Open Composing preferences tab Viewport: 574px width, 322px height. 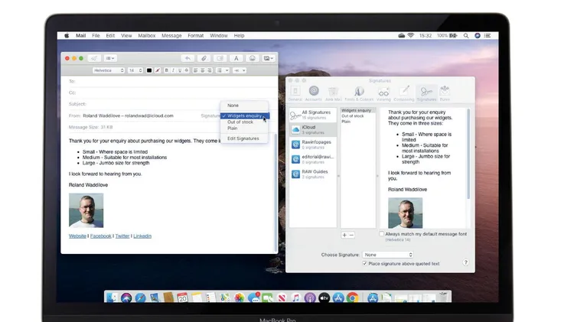(404, 93)
